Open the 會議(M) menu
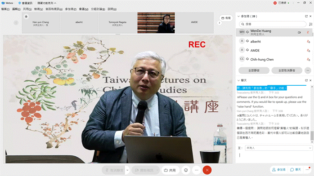 pos(84,9)
